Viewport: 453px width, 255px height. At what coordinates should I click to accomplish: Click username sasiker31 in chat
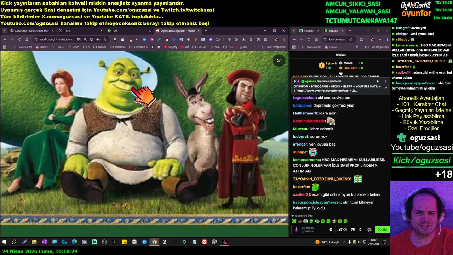[302, 195]
